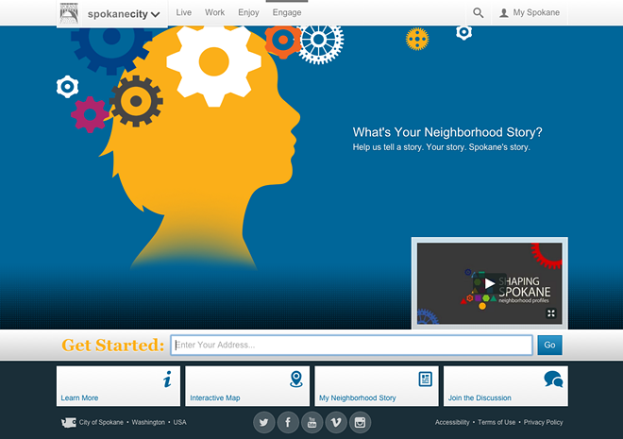Open the YouTube social icon
Screen dimensions: 623x439
coord(311,422)
